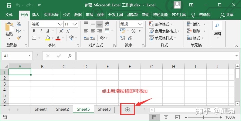
Task: Click the Merge & Center icon
Action: coord(107,31)
